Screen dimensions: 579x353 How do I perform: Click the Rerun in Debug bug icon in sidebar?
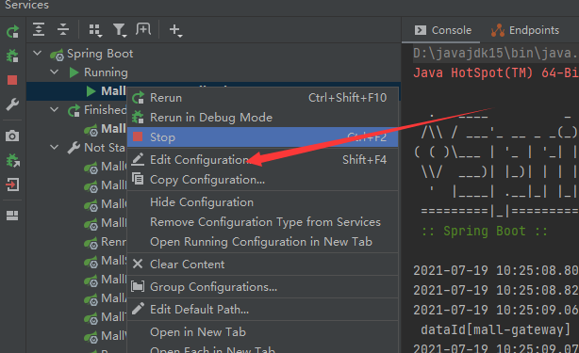[12, 56]
